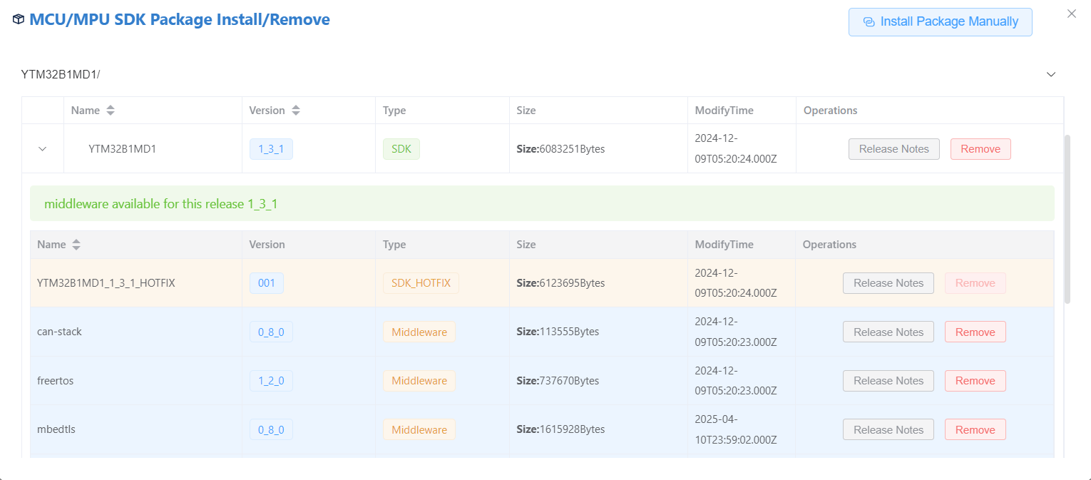Click disabled Remove for HOTFIX row
1091x480 pixels.
pyautogui.click(x=975, y=283)
